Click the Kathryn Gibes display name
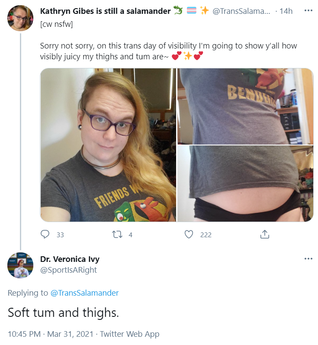 pos(105,11)
